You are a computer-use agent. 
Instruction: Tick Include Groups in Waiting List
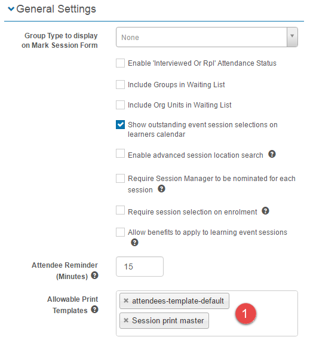coord(120,84)
